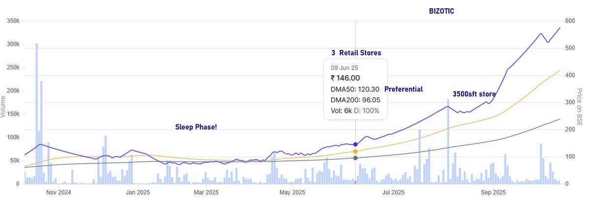This screenshot has height=209, width=591.
Task: Click the 'Sleep Phase!' annotation
Action: coord(196,127)
